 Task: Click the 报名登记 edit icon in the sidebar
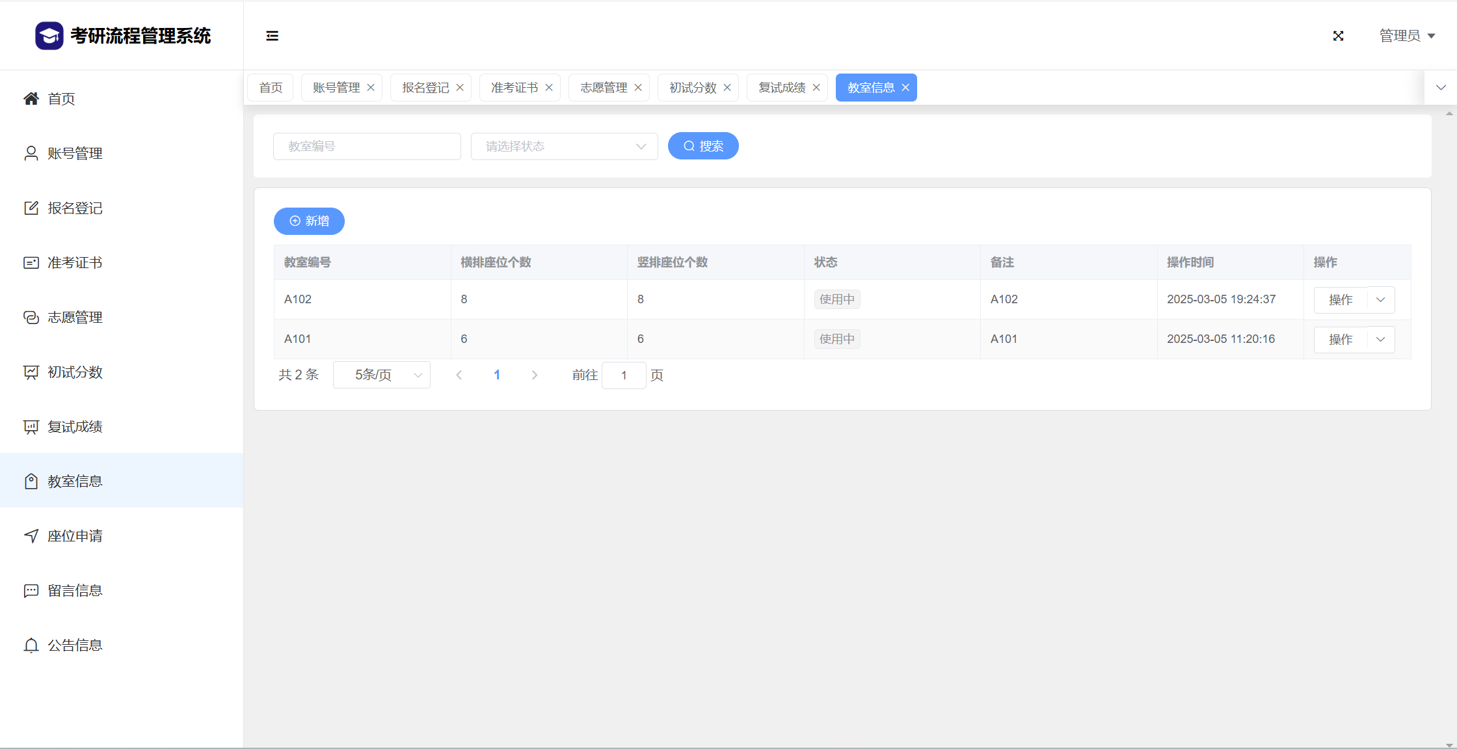tap(31, 208)
